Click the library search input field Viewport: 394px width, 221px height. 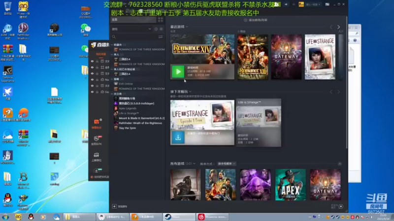click(137, 37)
